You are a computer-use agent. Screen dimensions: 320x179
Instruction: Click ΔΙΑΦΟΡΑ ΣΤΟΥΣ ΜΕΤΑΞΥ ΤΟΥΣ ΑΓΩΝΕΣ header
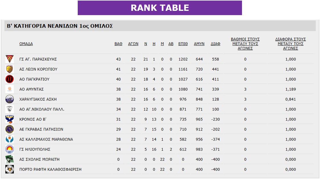pyautogui.click(x=291, y=44)
